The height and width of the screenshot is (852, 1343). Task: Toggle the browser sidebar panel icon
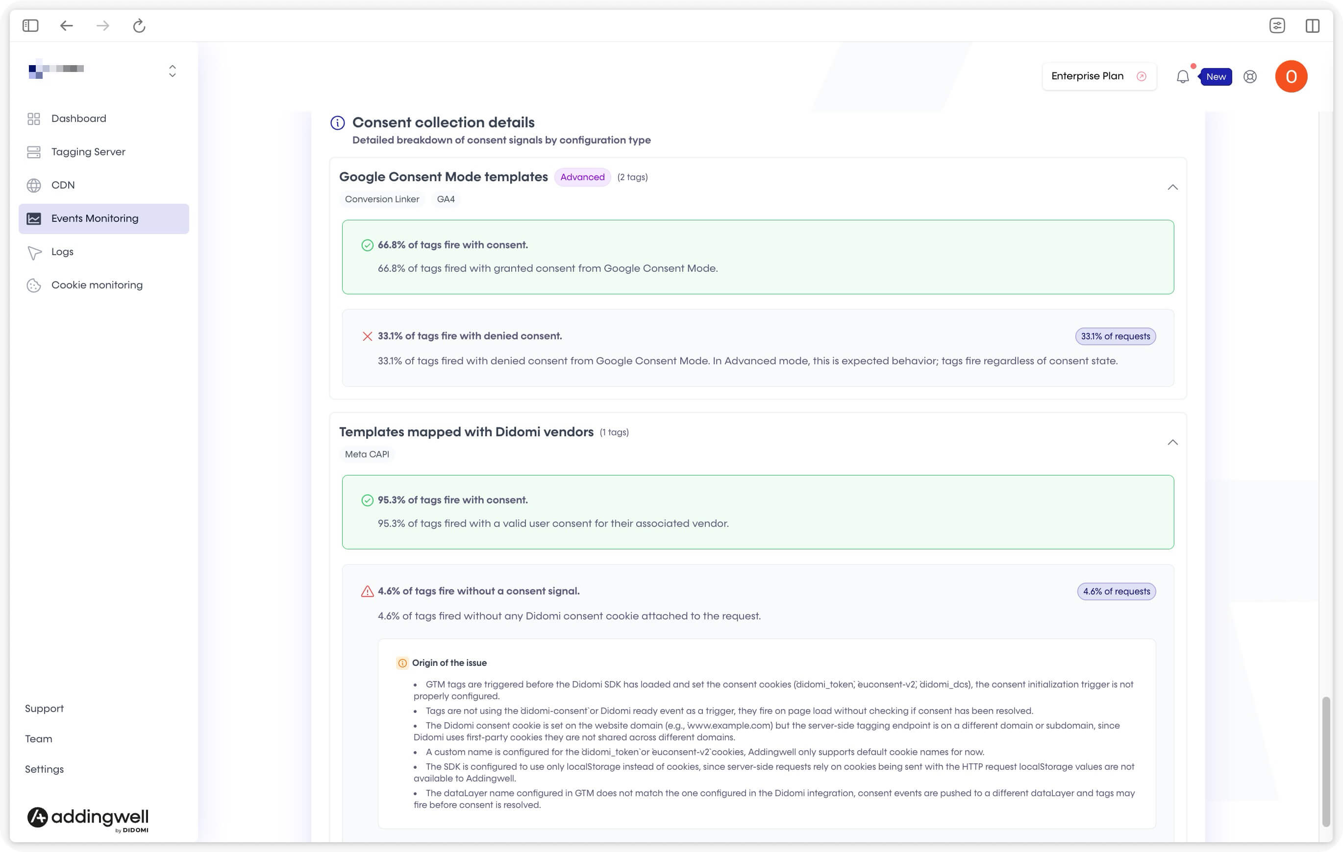(30, 25)
